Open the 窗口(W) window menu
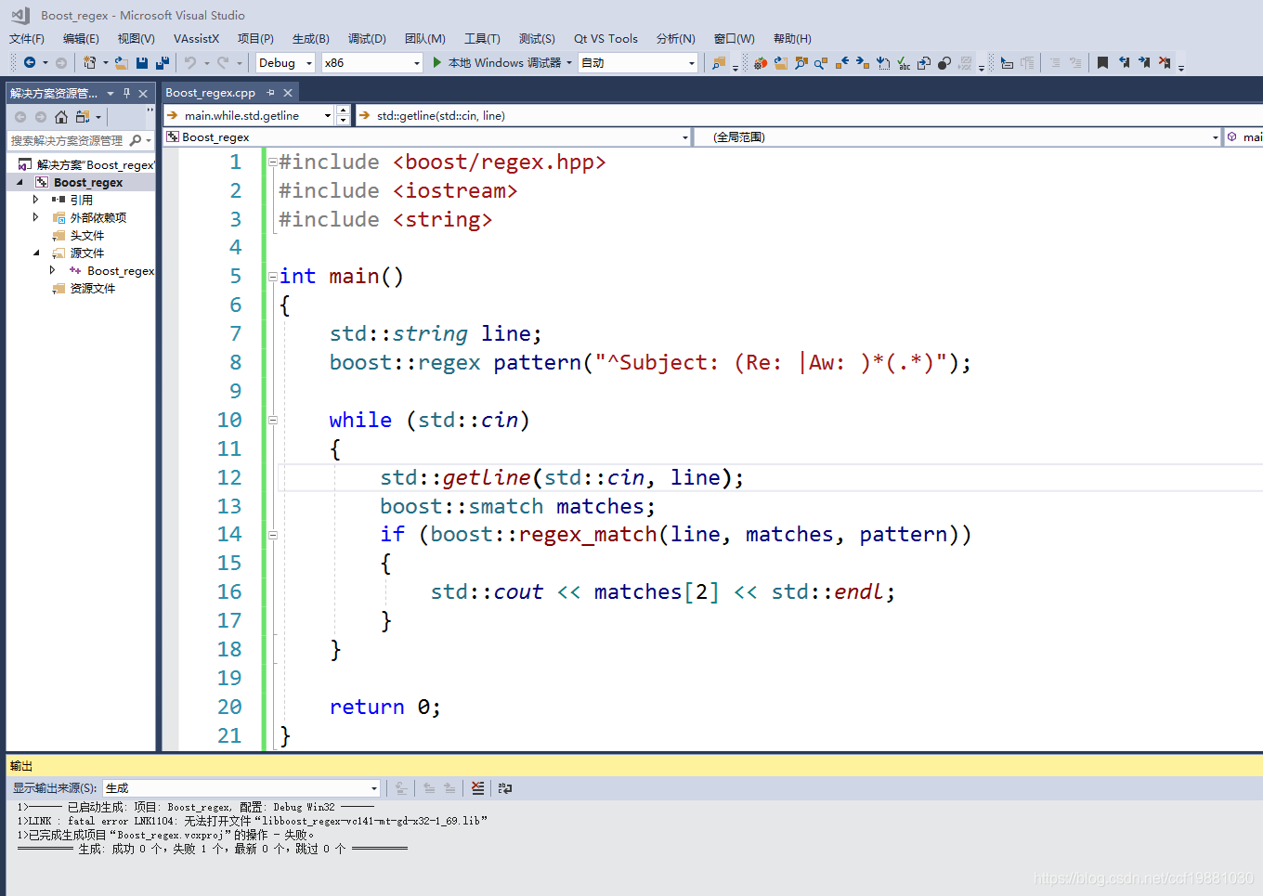This screenshot has height=896, width=1263. pyautogui.click(x=734, y=38)
